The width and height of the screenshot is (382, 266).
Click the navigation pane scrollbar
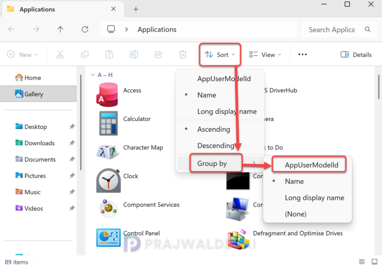[81, 123]
